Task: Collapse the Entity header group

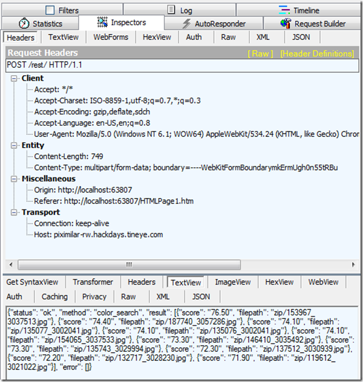Action: point(14,145)
